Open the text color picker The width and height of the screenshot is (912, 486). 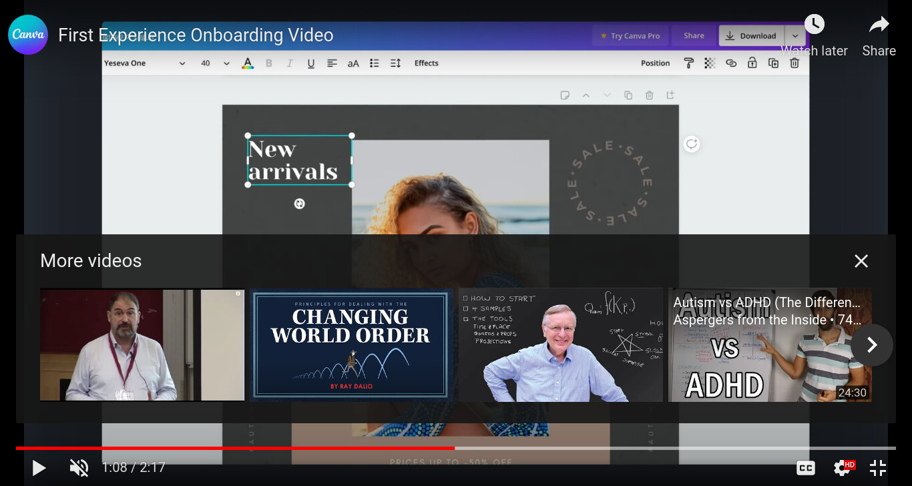[x=248, y=63]
